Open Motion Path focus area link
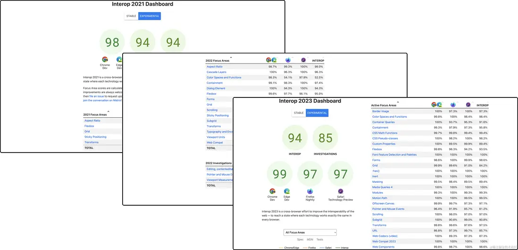The image size is (518, 250). 381,198
